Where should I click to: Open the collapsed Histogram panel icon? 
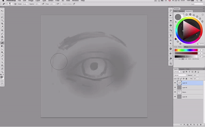tap(171, 20)
